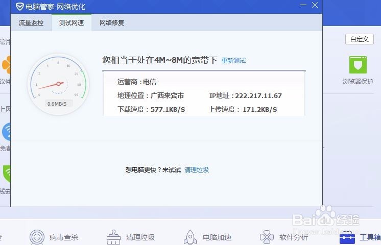Click the 病毒查杀 target icon
The width and height of the screenshot is (381, 245).
(x=37, y=237)
